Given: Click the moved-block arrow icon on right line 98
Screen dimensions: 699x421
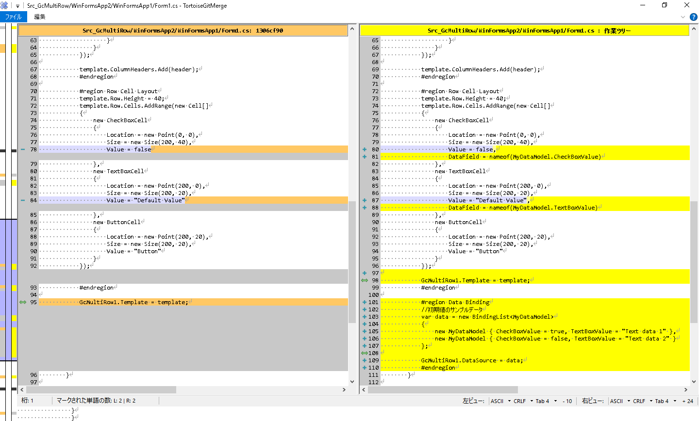Looking at the screenshot, I should (x=365, y=280).
